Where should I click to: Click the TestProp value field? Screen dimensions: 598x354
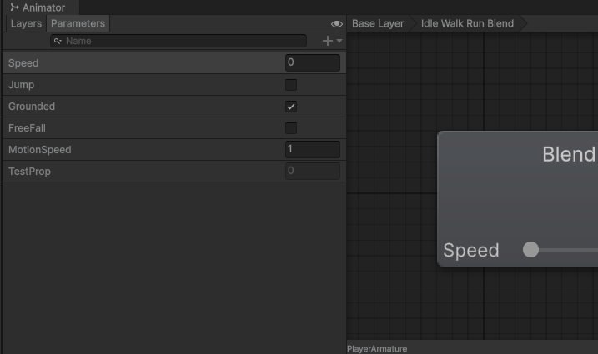[313, 171]
